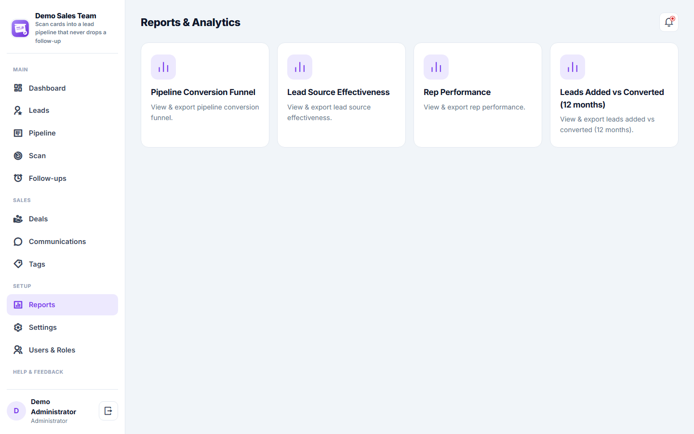694x434 pixels.
Task: Select Follow-ups from the sidebar
Action: pos(62,178)
